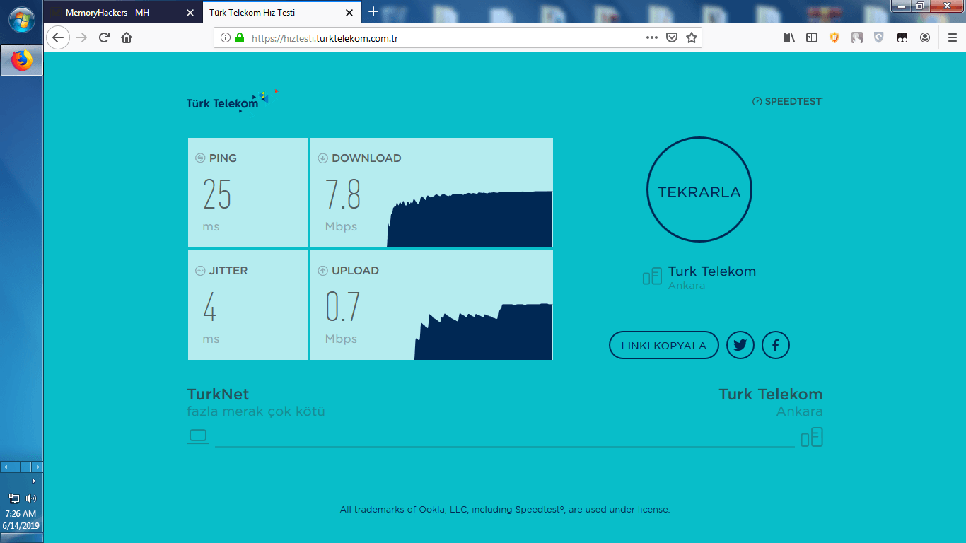Image resolution: width=966 pixels, height=543 pixels.
Task: Open the volume speaker tray icon
Action: 30,499
